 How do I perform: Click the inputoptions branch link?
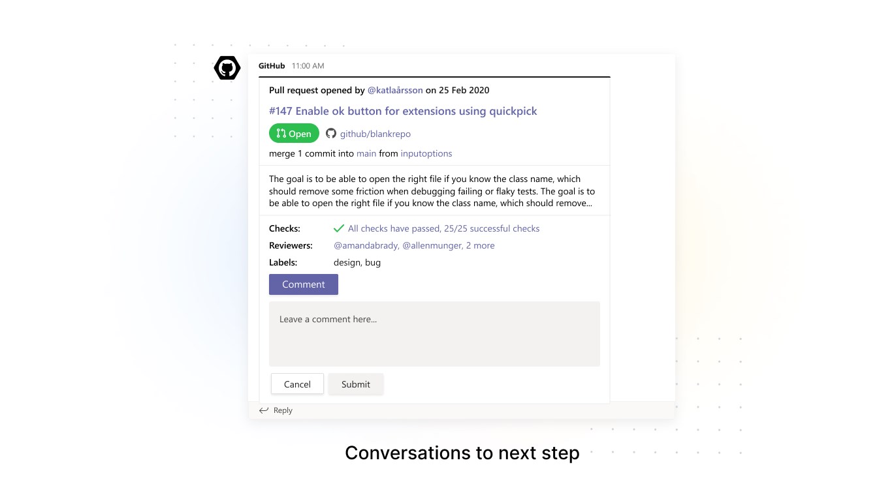(426, 153)
